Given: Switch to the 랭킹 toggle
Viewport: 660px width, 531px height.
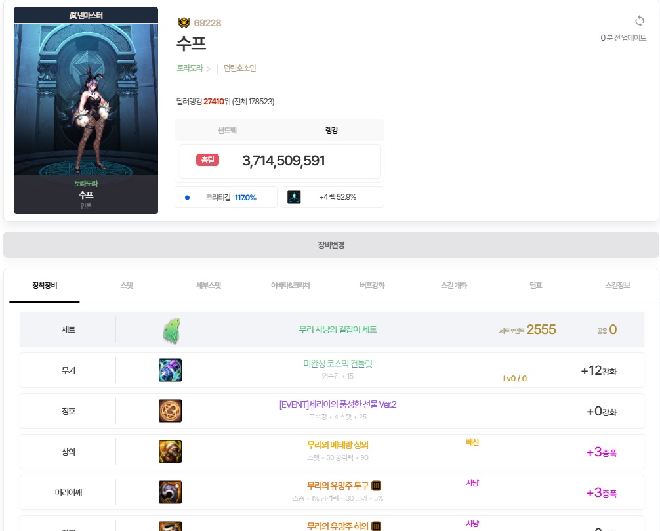Looking at the screenshot, I should click(331, 131).
